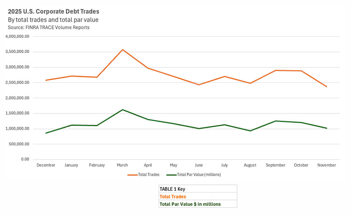The height and width of the screenshot is (216, 351).
Task: Click the green Total Par Value legend swatch
Action: point(171,175)
